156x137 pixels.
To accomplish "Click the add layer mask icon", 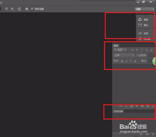I will tap(132, 106).
